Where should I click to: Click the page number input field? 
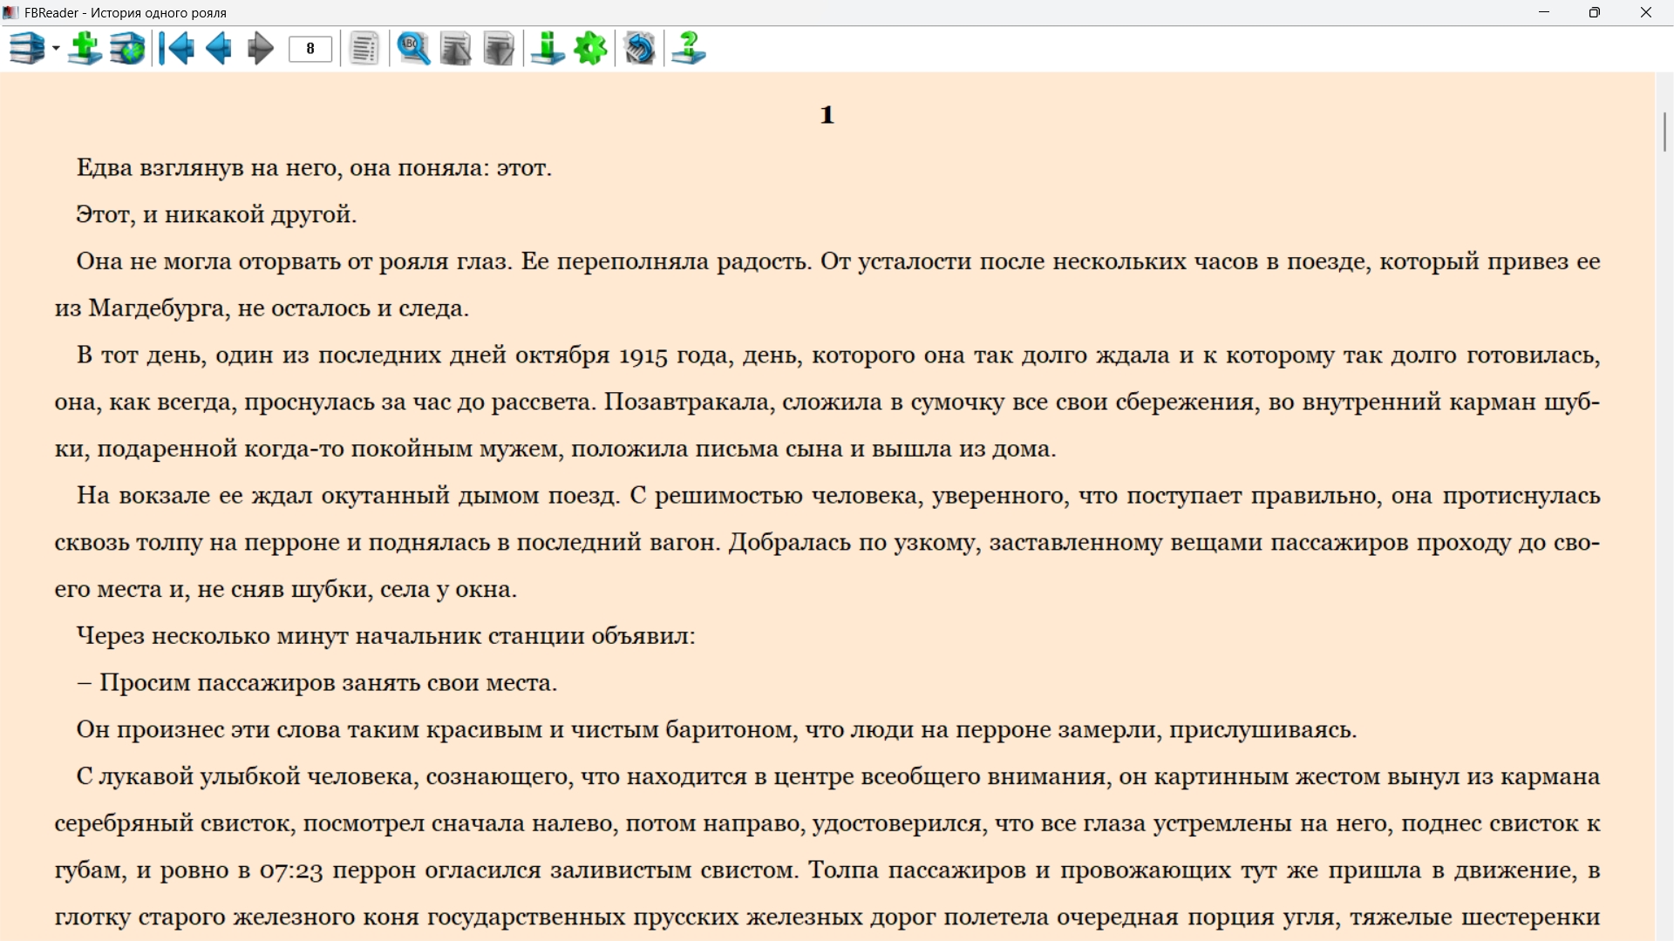[x=310, y=49]
